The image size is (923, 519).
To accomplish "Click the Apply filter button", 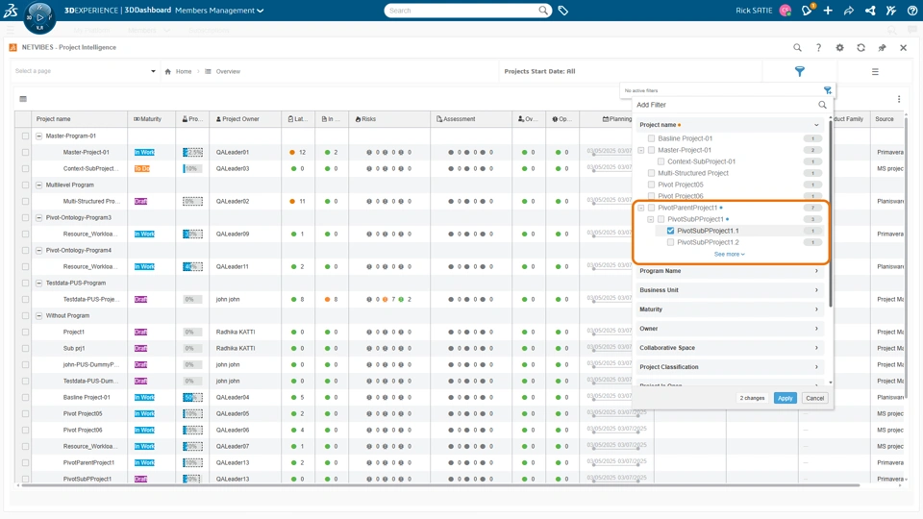I will pos(785,398).
